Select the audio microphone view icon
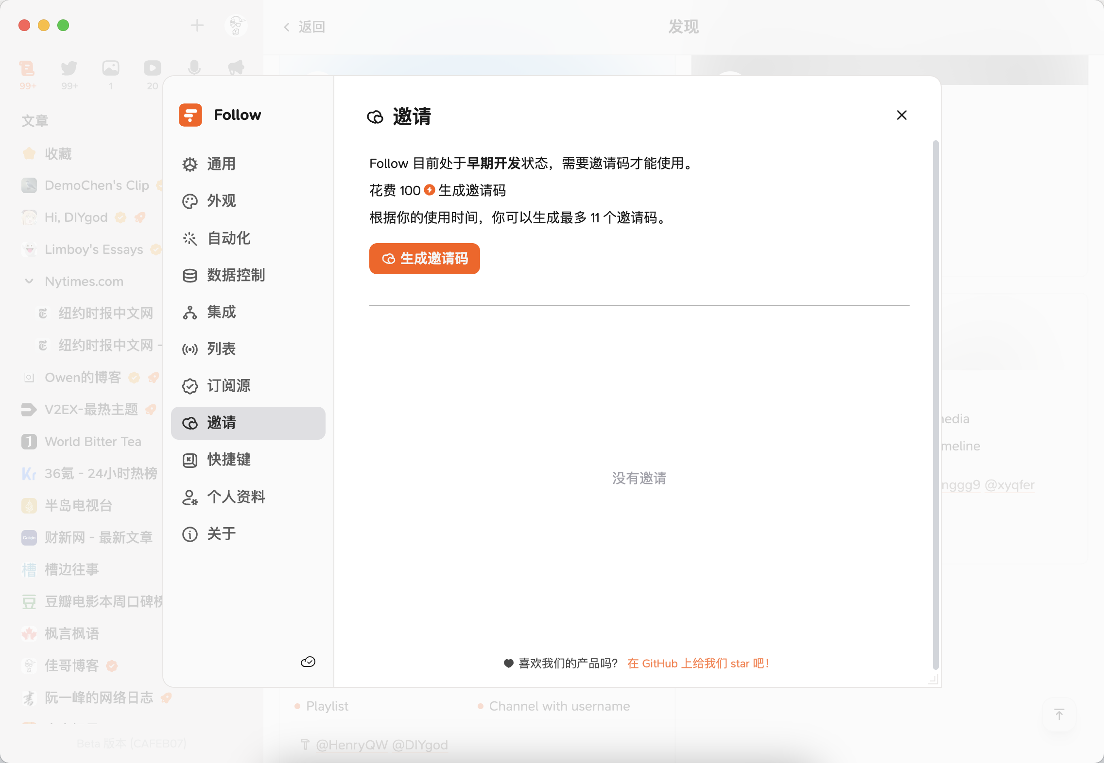The width and height of the screenshot is (1104, 763). coord(194,68)
